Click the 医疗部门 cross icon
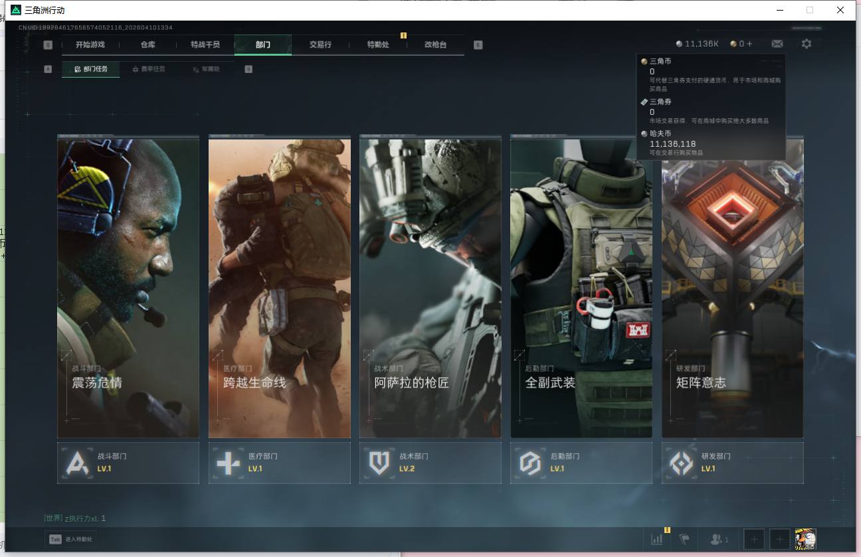 (228, 463)
